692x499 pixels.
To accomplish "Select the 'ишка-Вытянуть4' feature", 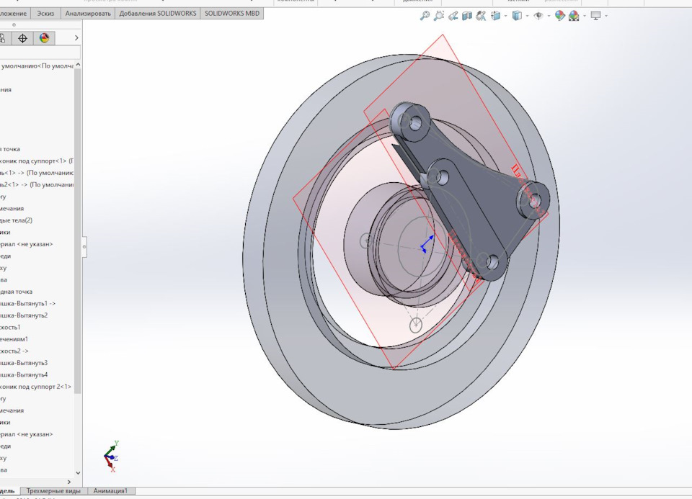I will point(24,375).
